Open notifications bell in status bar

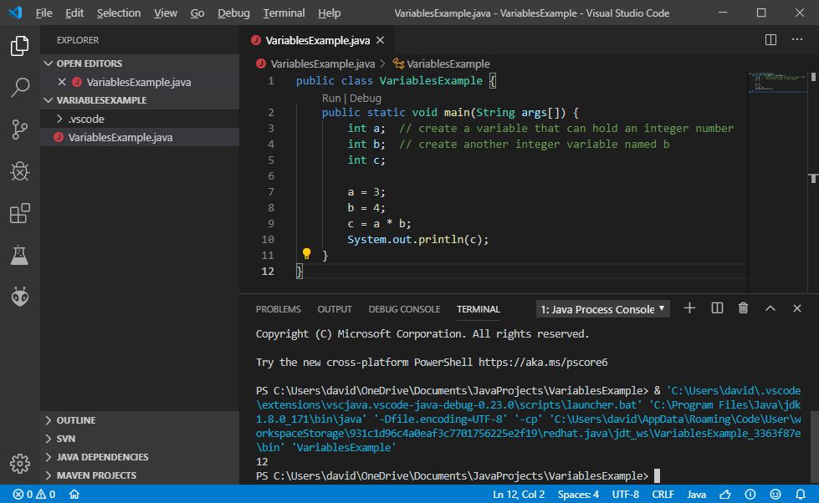(x=801, y=494)
